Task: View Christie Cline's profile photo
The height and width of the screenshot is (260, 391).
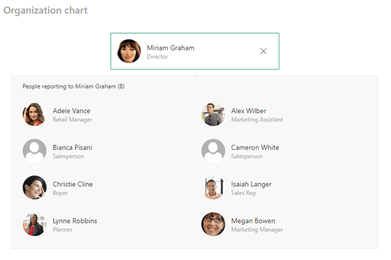Action: coord(35,187)
